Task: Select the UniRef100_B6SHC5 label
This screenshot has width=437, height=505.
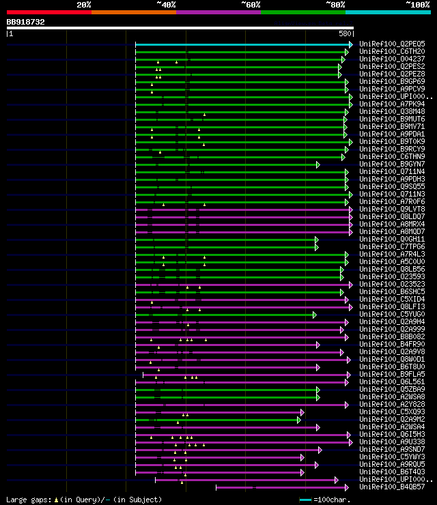Action: [392, 292]
